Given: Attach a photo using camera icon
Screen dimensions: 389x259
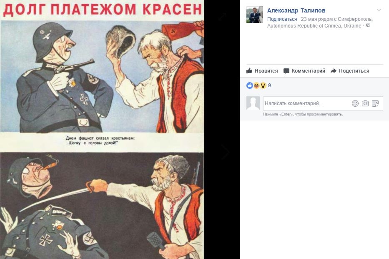Looking at the screenshot, I should 365,103.
